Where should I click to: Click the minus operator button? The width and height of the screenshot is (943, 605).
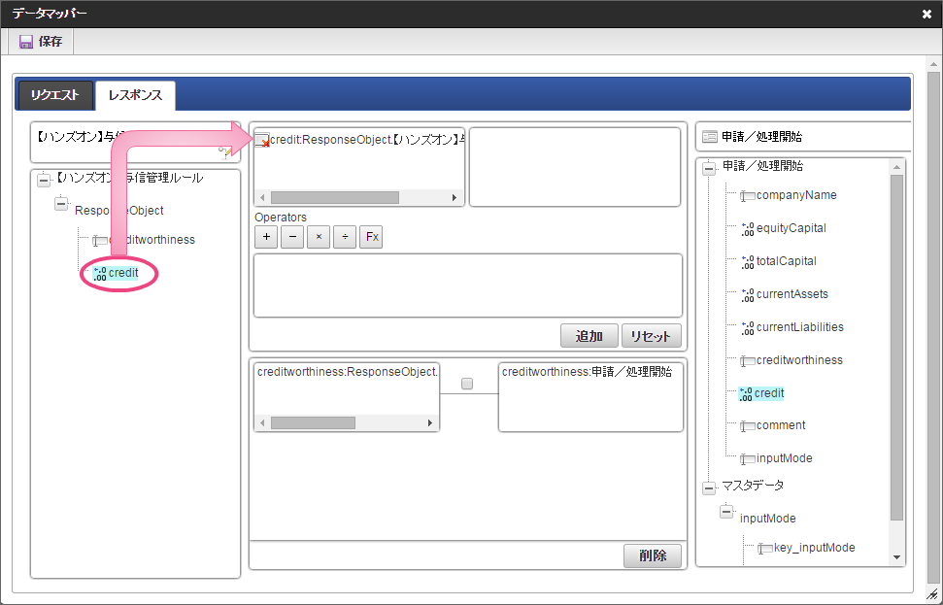click(x=292, y=237)
